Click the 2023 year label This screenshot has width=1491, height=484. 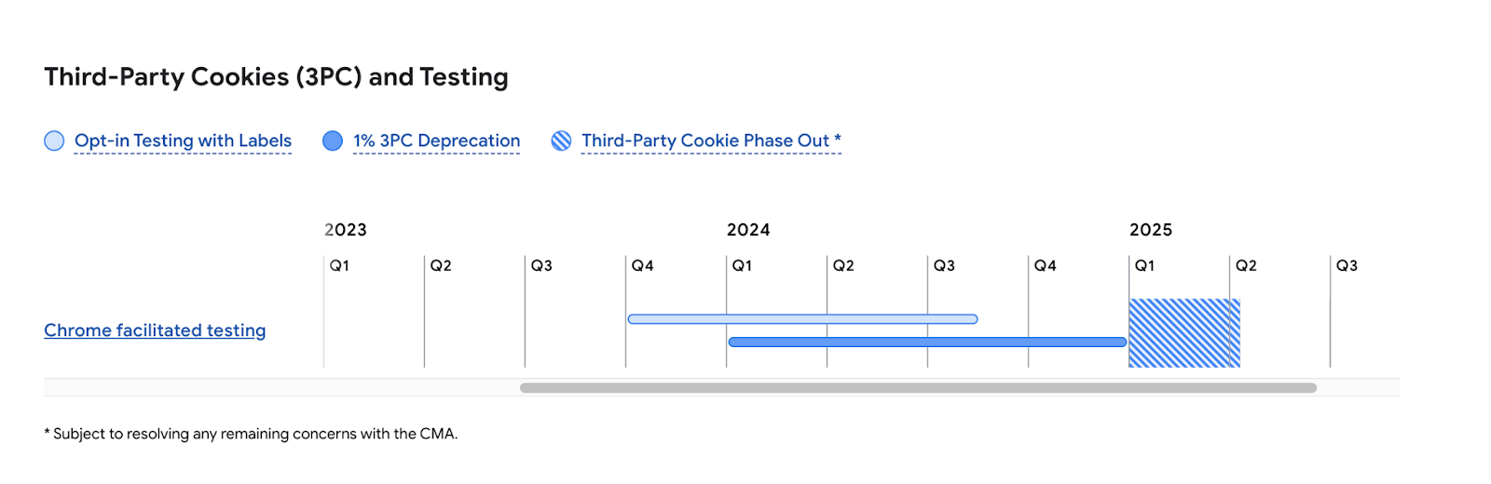[346, 230]
